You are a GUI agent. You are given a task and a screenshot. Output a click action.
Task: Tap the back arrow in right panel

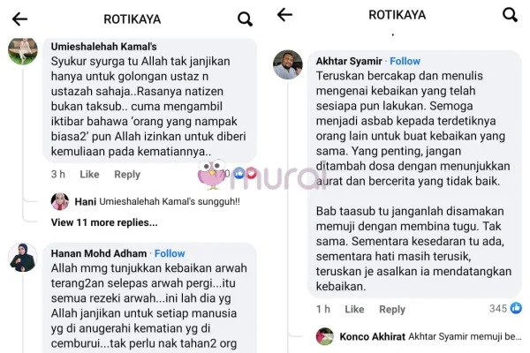coord(284,14)
